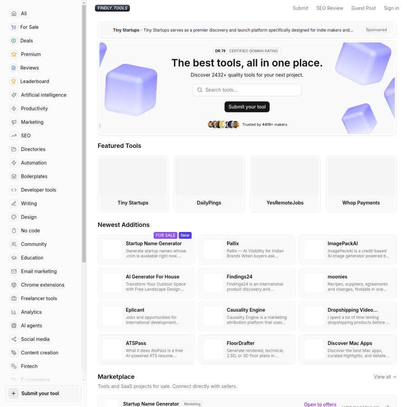
Task: Click the home icon next to All
Action: [x=14, y=14]
